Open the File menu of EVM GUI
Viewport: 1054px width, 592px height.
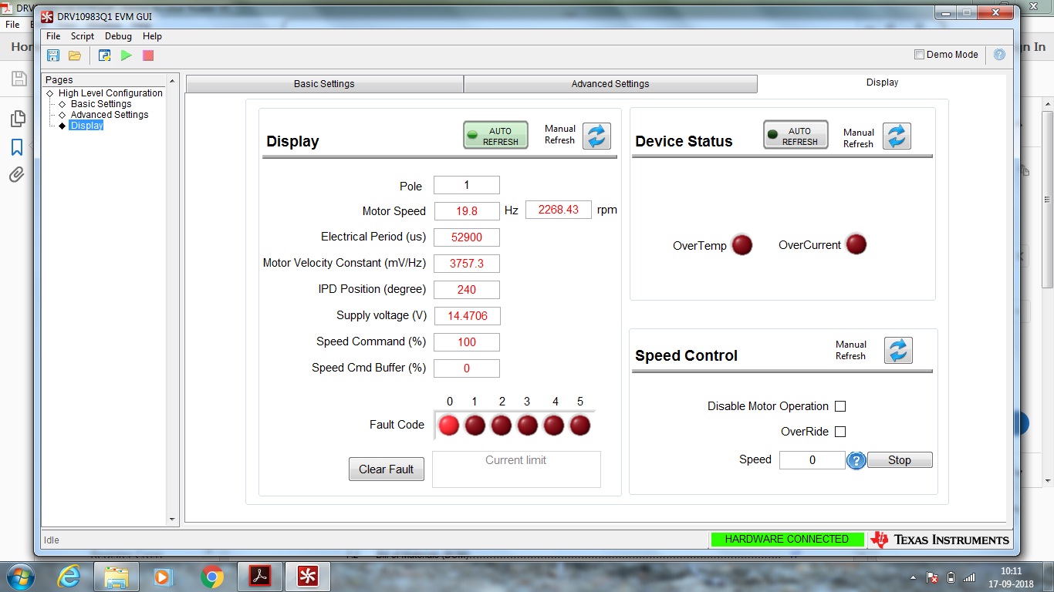[53, 36]
